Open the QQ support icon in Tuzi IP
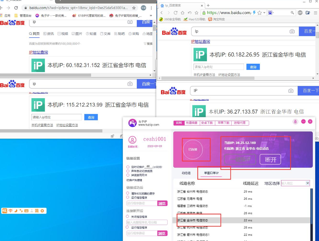This screenshot has width=319, height=241. (296, 121)
